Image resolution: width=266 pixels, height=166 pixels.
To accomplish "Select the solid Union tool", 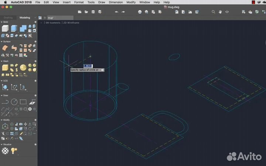I will coord(23,28).
